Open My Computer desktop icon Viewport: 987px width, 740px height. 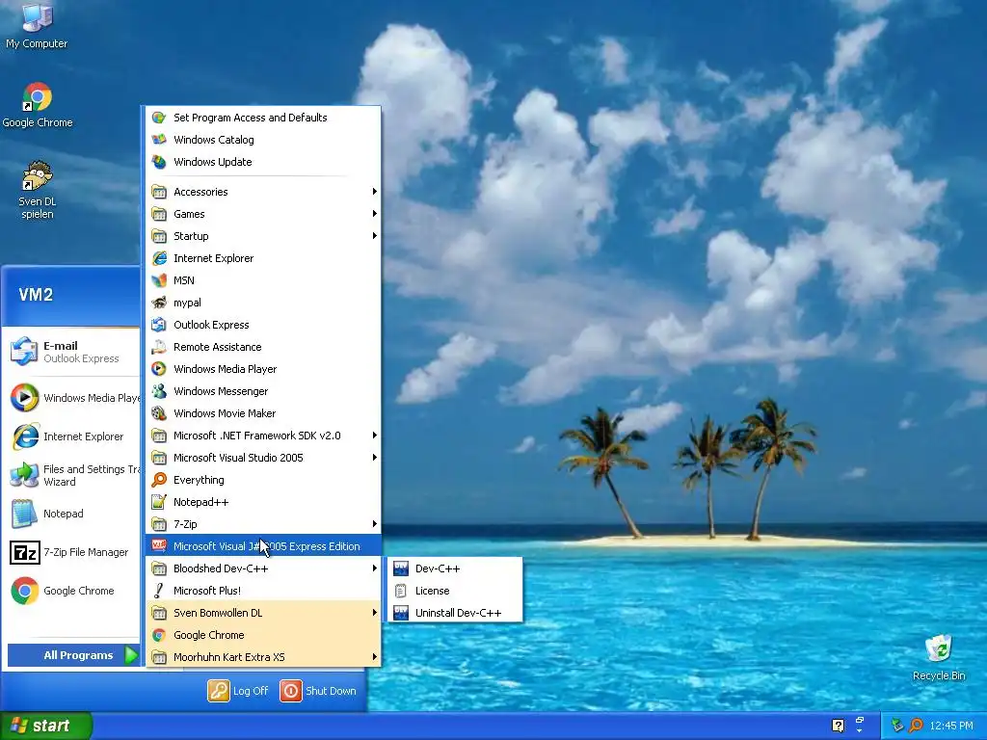37,25
